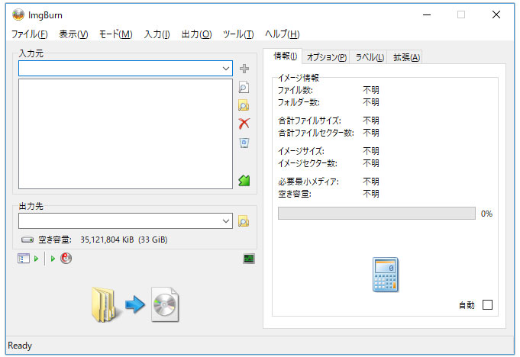Click green arrow next to layout icon
This screenshot has height=357, width=520.
point(36,259)
